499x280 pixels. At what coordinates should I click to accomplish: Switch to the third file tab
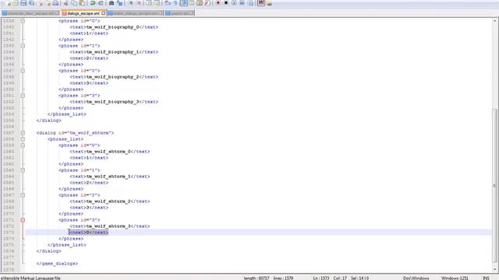pyautogui.click(x=136, y=13)
